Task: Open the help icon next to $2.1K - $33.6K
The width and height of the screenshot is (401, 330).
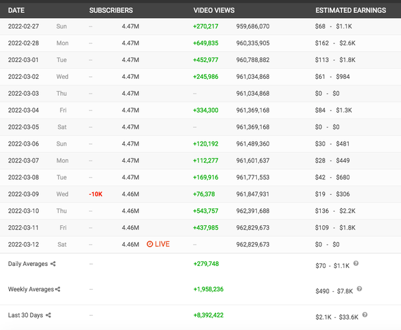Action: 365,314
